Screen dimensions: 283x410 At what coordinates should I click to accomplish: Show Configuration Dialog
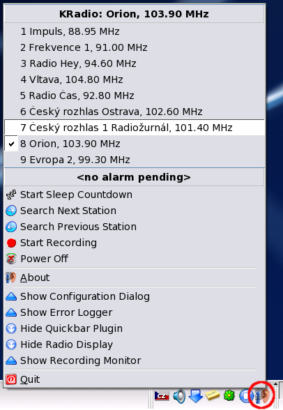[x=135, y=296]
